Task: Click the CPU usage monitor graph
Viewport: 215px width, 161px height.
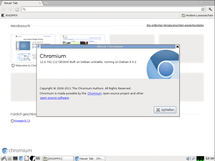Action: tap(200, 158)
